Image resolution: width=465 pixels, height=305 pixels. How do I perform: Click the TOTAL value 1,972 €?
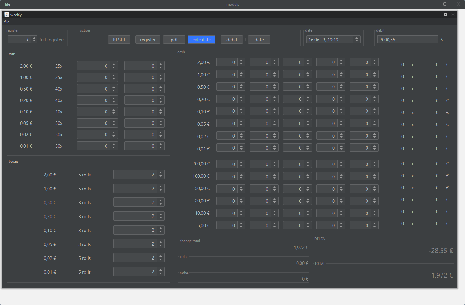442,275
